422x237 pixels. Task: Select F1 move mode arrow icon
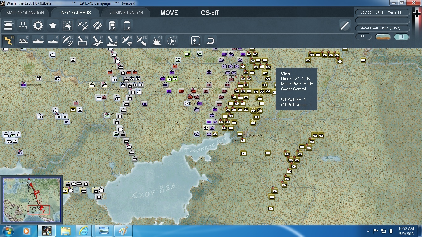[x=8, y=41]
